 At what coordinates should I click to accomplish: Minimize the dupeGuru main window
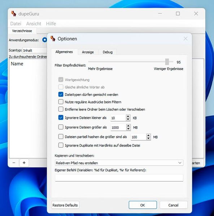pos(160,14)
